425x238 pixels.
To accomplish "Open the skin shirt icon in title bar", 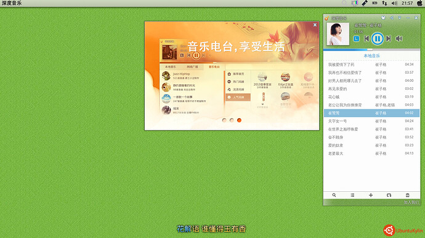I will click(383, 18).
